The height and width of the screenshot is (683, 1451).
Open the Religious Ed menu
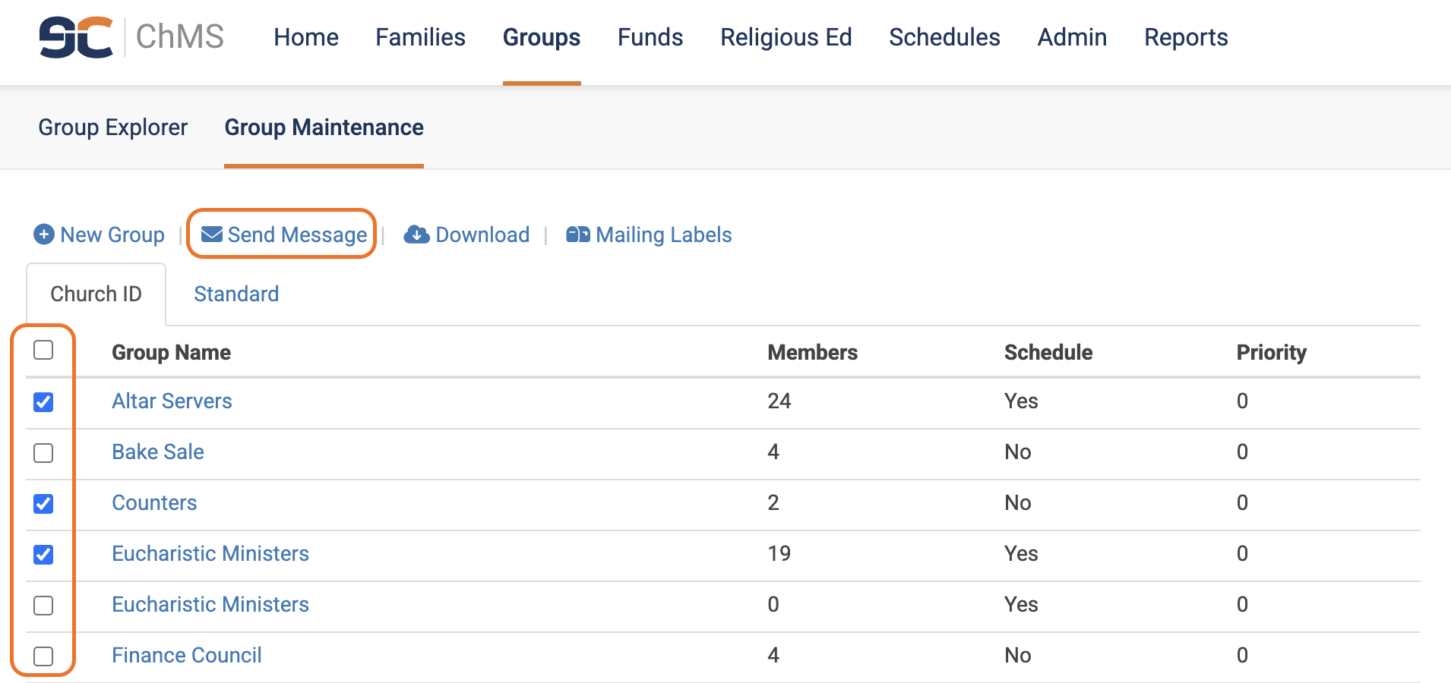(786, 37)
